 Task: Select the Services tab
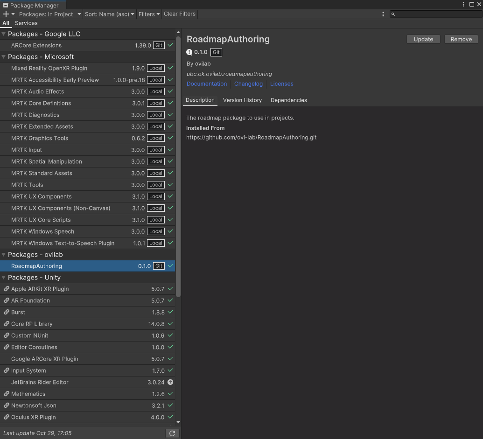pyautogui.click(x=26, y=23)
